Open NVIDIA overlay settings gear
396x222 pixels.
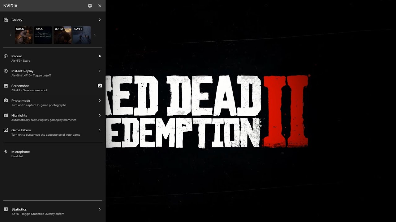90,6
